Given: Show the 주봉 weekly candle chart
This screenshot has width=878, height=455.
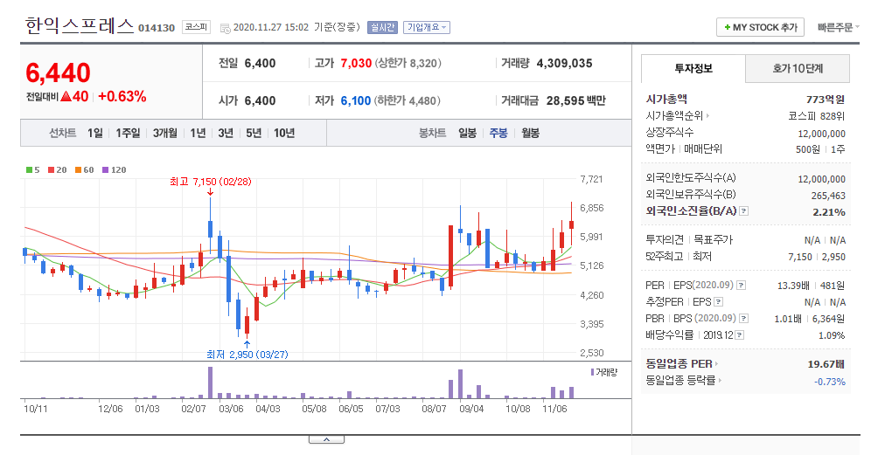Looking at the screenshot, I should click(x=498, y=133).
